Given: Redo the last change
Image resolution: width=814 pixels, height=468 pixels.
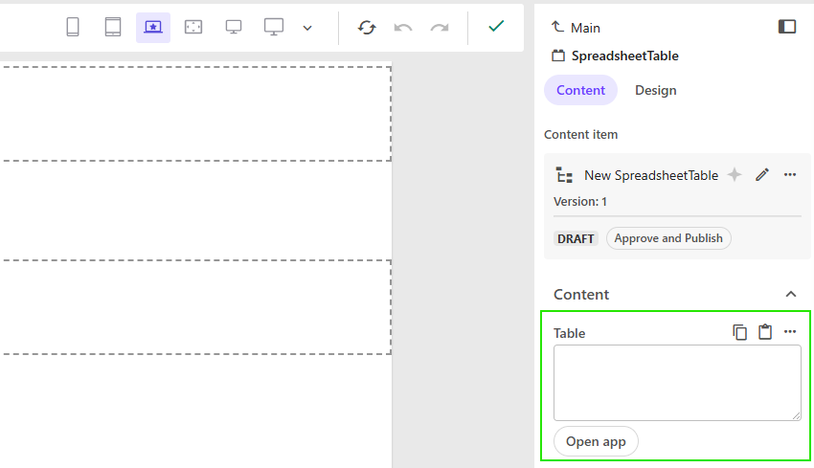Looking at the screenshot, I should click(440, 27).
